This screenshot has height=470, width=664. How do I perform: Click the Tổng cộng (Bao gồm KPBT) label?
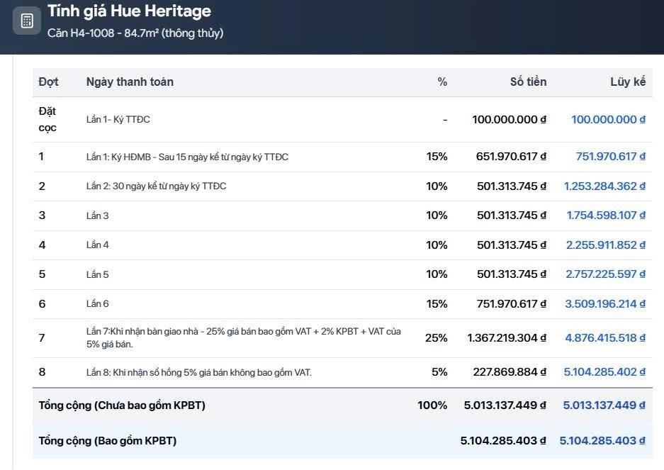click(x=107, y=440)
